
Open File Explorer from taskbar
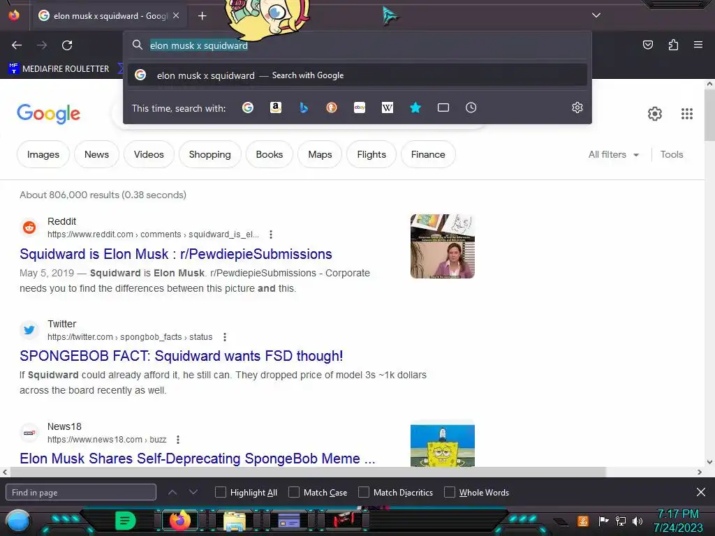click(x=235, y=521)
